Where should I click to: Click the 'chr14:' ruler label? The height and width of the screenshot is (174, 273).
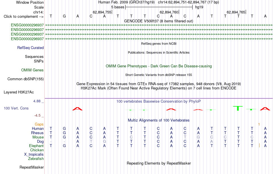click(39, 12)
